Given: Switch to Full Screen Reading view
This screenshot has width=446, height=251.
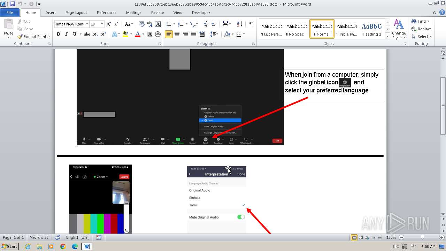Looking at the screenshot, I should tap(360, 237).
